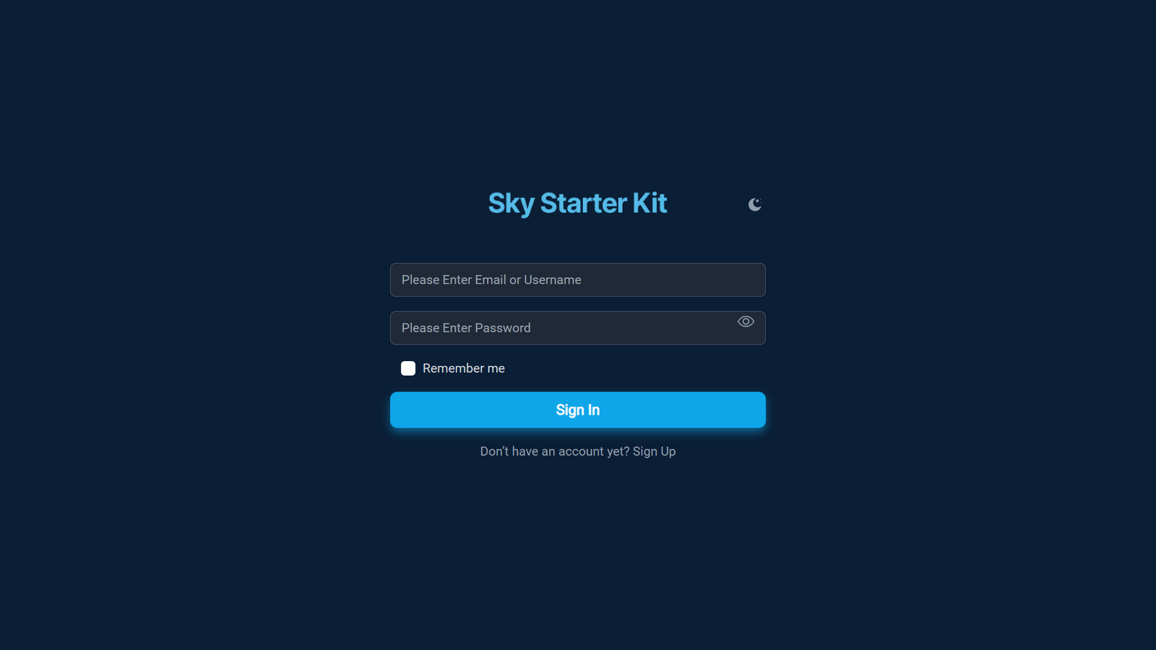Open the Sign Up link
This screenshot has height=650, width=1156.
click(x=654, y=451)
